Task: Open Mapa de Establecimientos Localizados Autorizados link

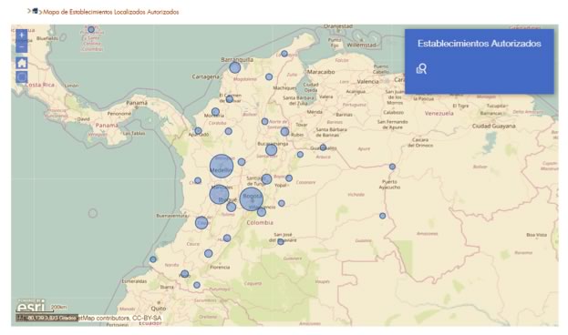Action: 111,12
